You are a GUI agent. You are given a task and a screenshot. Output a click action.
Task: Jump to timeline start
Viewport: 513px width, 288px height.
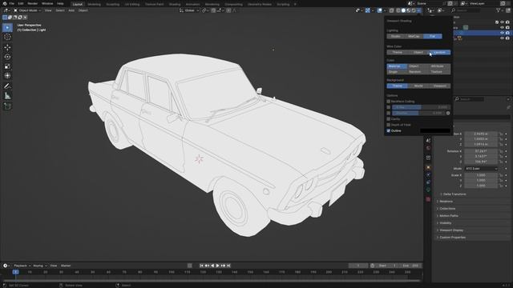(201, 266)
